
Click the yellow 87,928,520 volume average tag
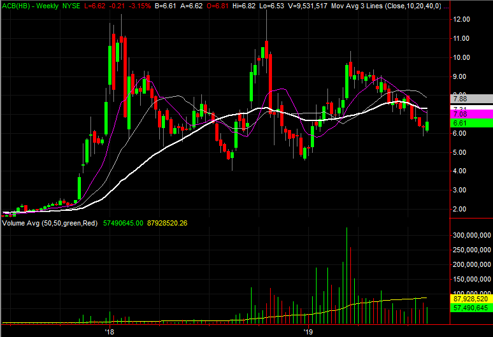tap(471, 299)
